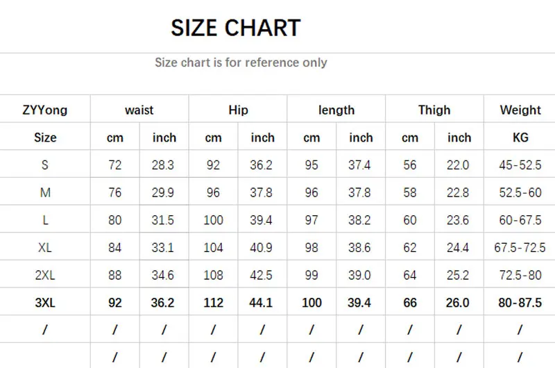555x368 pixels.
Task: Click the waist column header
Action: pyautogui.click(x=139, y=110)
